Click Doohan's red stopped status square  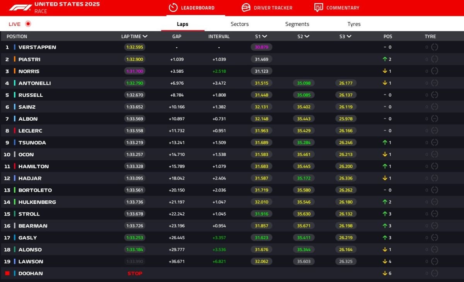pyautogui.click(x=7, y=273)
